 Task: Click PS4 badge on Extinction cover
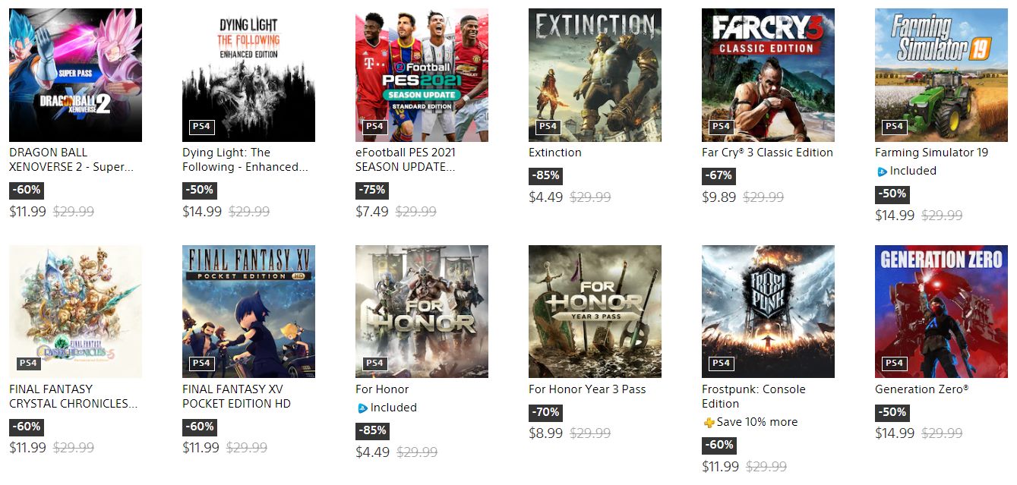tap(548, 127)
